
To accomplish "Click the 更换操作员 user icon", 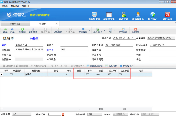I will coord(138,15).
